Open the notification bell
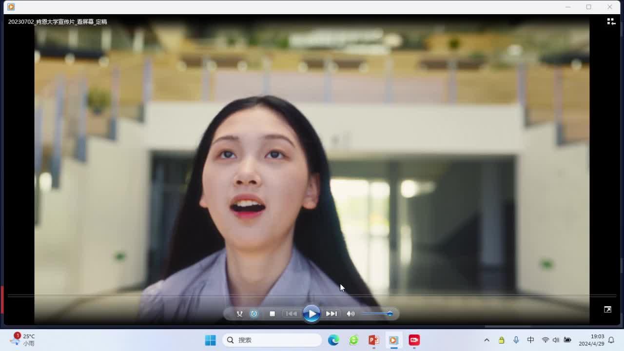 pos(611,340)
